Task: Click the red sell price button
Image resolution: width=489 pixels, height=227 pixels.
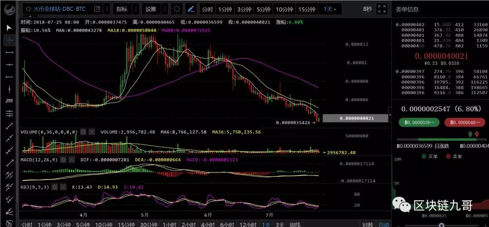Action: point(465,123)
